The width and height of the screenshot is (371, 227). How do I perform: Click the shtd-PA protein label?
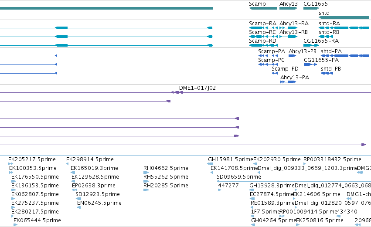[331, 51]
